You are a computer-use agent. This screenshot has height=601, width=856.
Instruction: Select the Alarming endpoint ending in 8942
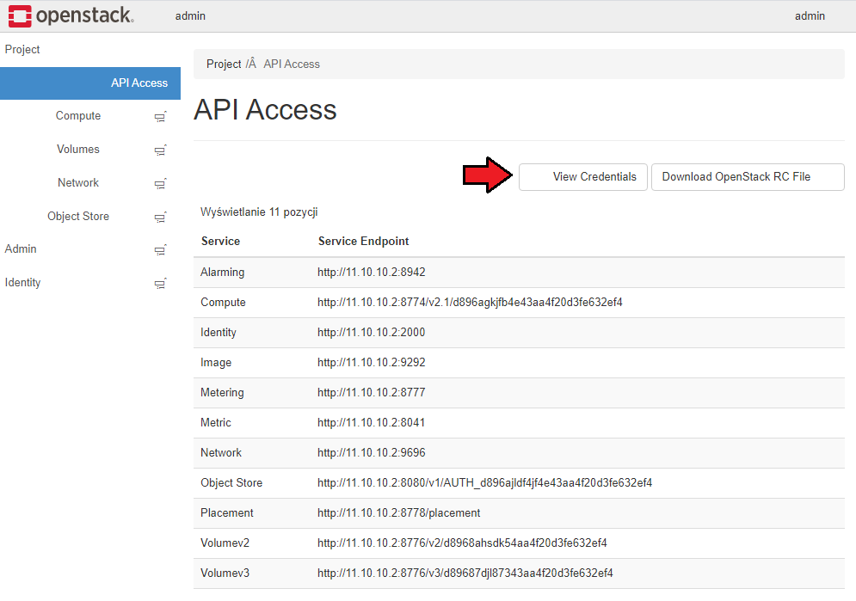[372, 273]
